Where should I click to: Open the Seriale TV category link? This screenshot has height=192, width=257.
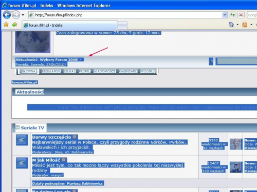[x=32, y=128]
